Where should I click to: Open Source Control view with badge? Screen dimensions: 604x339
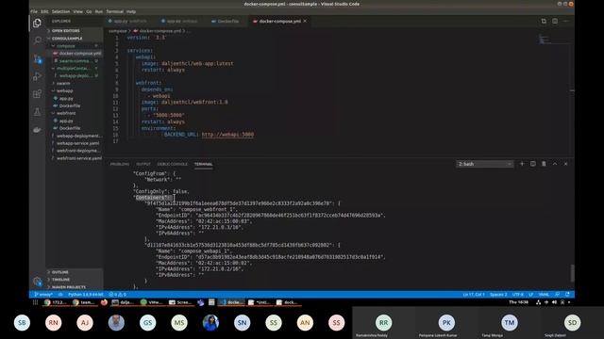pyautogui.click(x=38, y=58)
